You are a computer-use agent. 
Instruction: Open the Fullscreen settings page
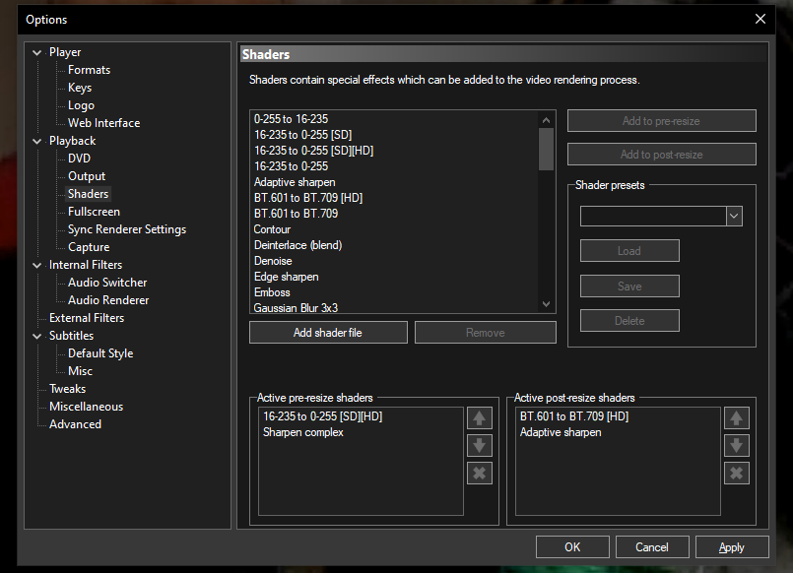[93, 211]
